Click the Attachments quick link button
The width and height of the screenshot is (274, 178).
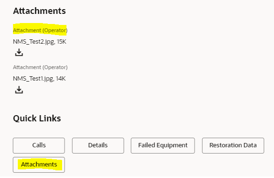pos(39,165)
